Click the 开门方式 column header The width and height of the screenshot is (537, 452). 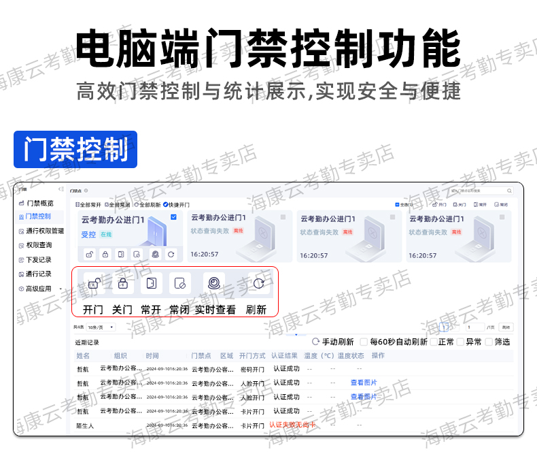[x=252, y=355]
